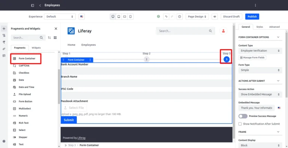Click the Discard Draft button

(231, 16)
